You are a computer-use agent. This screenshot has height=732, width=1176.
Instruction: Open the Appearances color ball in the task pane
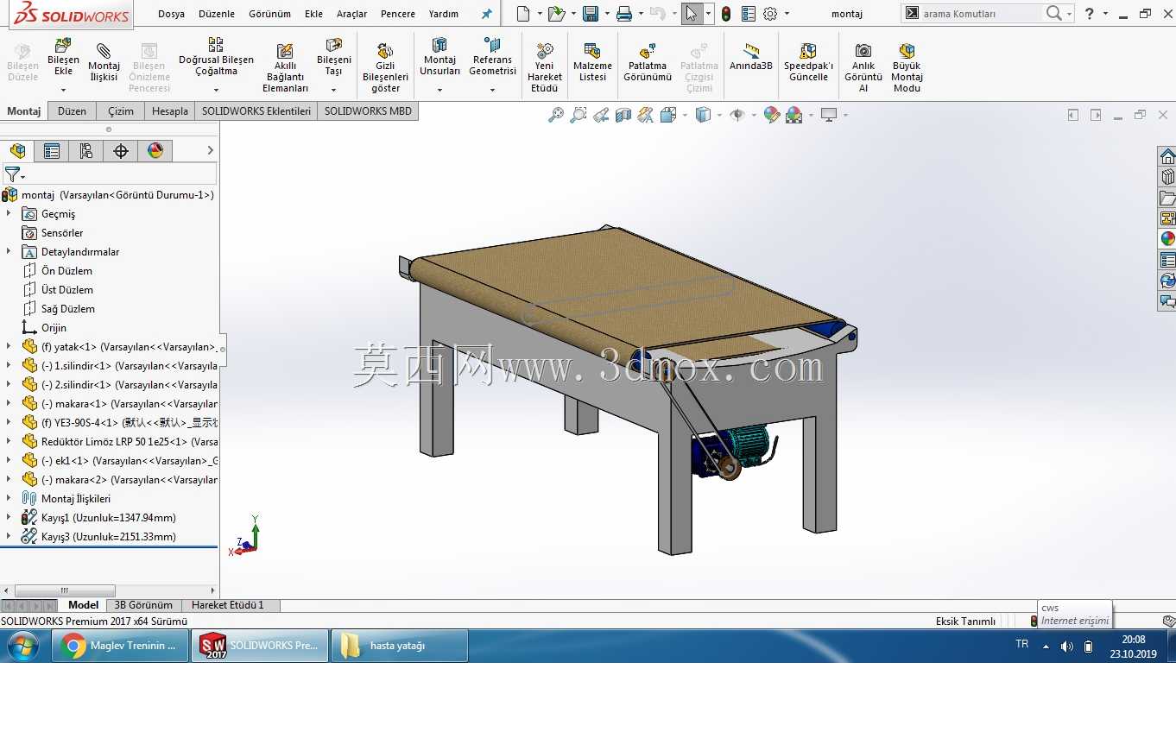pos(1167,239)
